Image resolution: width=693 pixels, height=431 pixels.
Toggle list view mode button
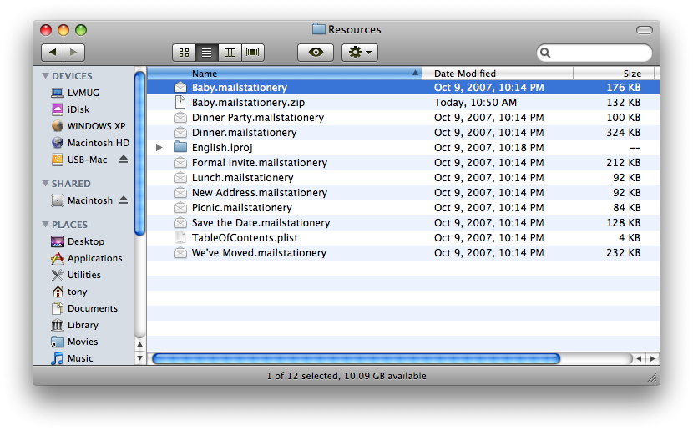pyautogui.click(x=206, y=53)
